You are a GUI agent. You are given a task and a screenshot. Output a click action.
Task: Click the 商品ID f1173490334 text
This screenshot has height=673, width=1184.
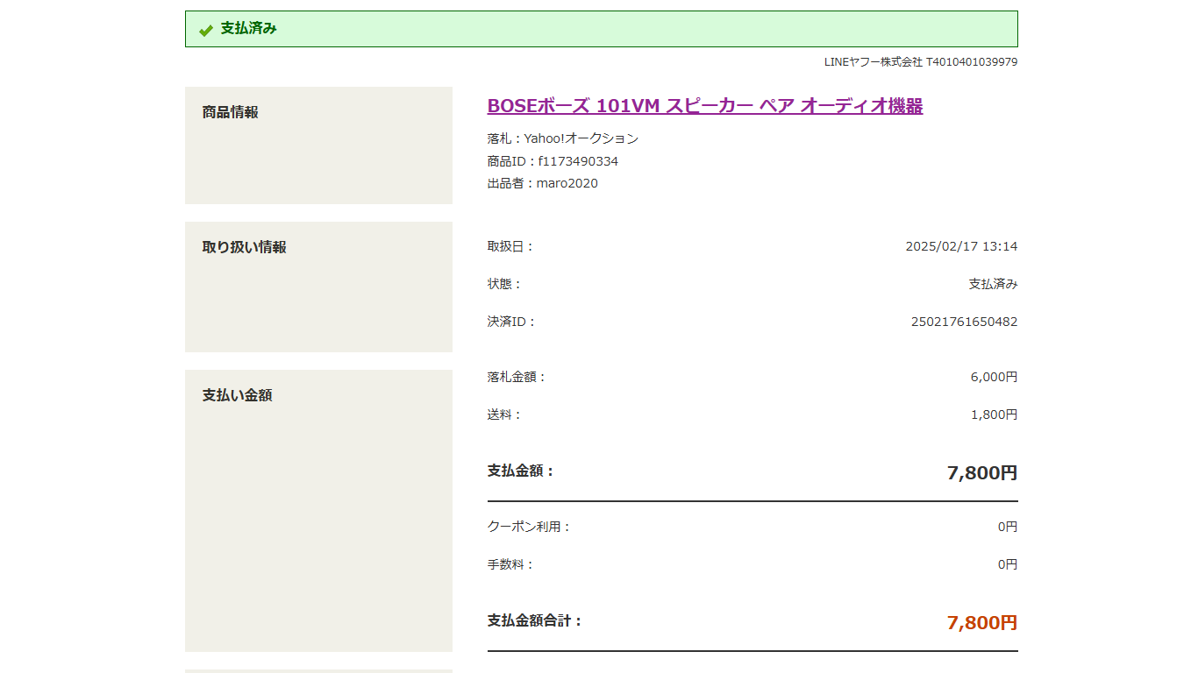553,161
